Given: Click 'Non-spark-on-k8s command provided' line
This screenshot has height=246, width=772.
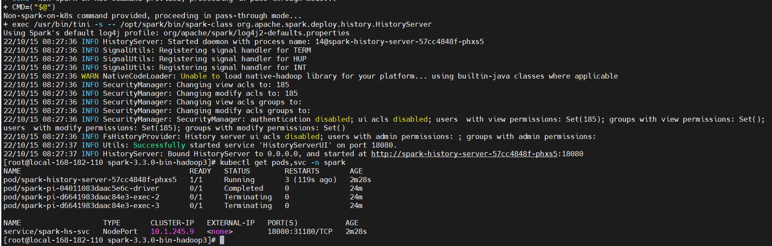Looking at the screenshot, I should coord(153,16).
